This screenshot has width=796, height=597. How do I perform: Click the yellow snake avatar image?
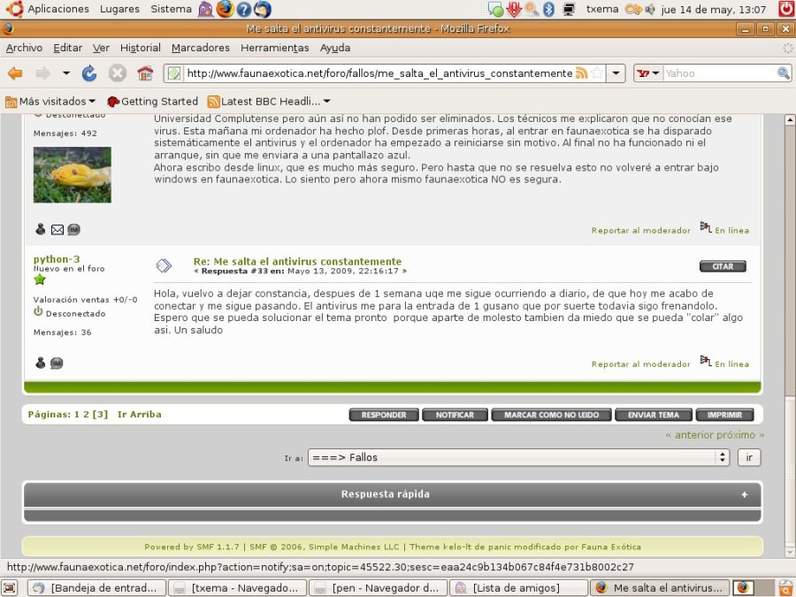point(72,175)
